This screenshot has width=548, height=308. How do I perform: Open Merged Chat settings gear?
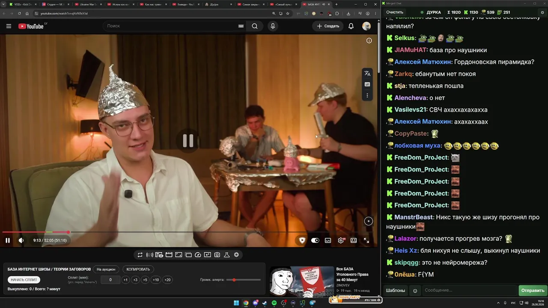(x=542, y=12)
